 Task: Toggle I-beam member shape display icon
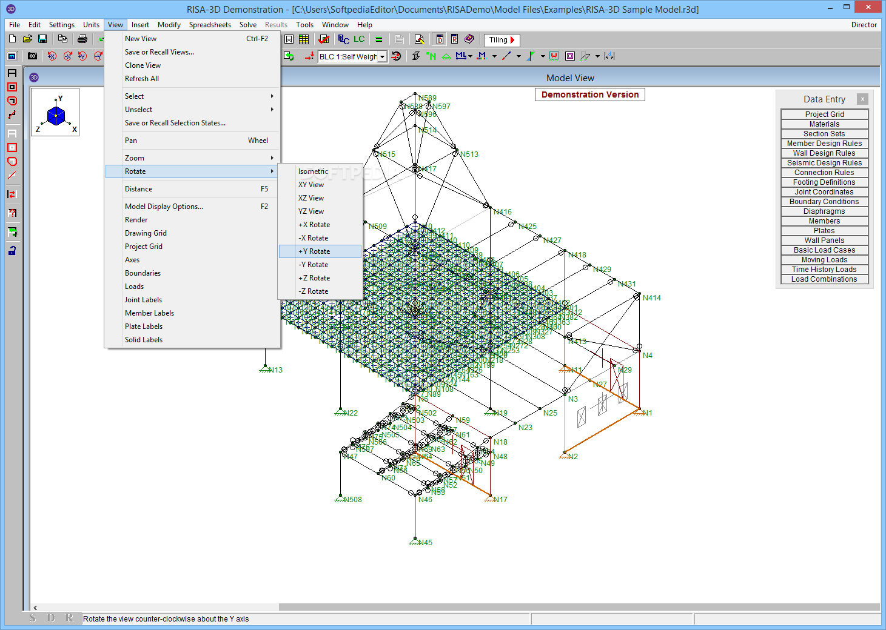pos(416,56)
